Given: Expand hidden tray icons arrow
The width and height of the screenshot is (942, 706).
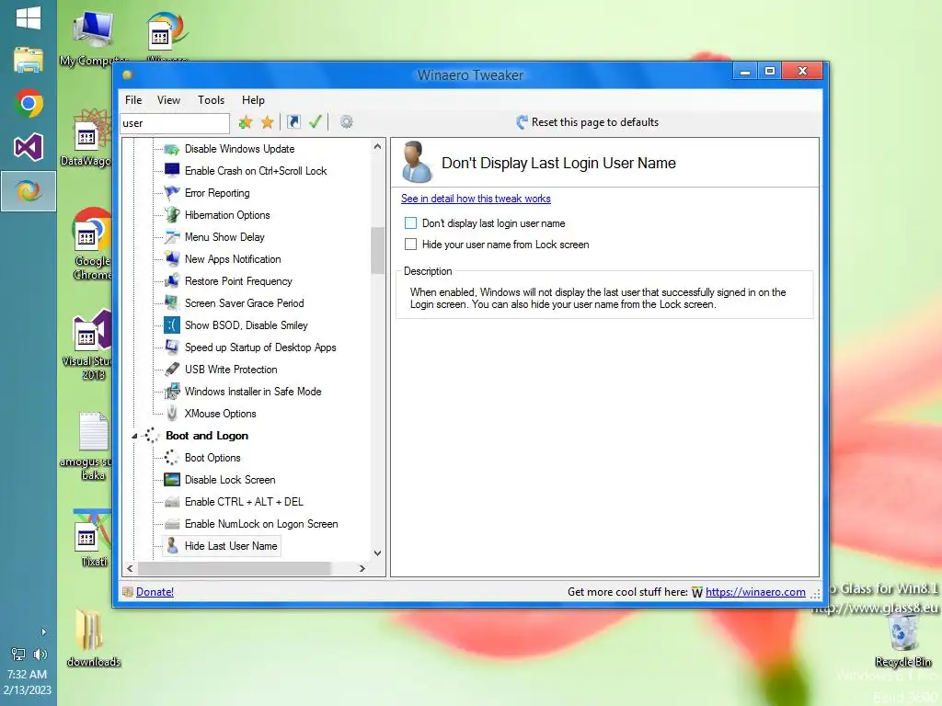Looking at the screenshot, I should pyautogui.click(x=43, y=632).
